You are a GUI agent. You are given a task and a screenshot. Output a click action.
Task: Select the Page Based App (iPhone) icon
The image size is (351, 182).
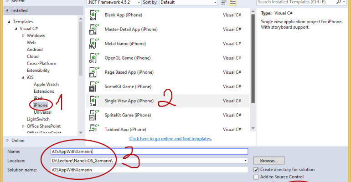pos(94,72)
